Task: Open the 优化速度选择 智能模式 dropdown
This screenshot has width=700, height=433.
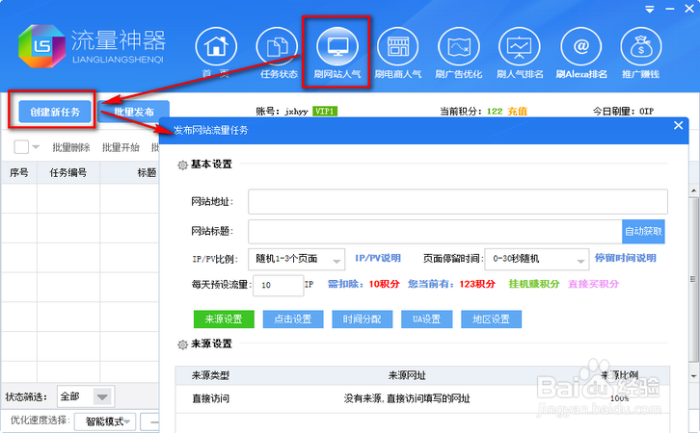Action: tap(105, 421)
